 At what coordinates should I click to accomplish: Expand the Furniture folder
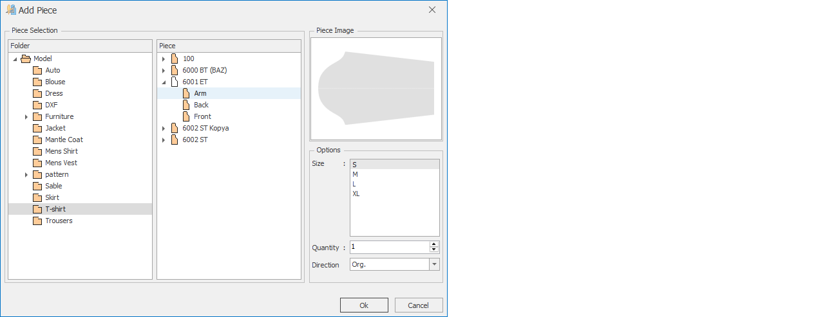pyautogui.click(x=26, y=117)
